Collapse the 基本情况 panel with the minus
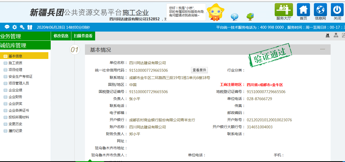Screen dimensions: 345x162 point(323,49)
